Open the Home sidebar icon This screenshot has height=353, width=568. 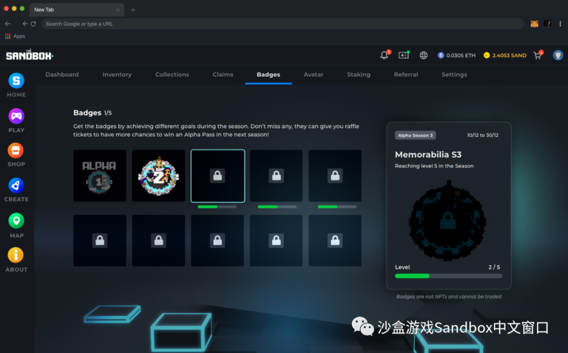click(16, 81)
